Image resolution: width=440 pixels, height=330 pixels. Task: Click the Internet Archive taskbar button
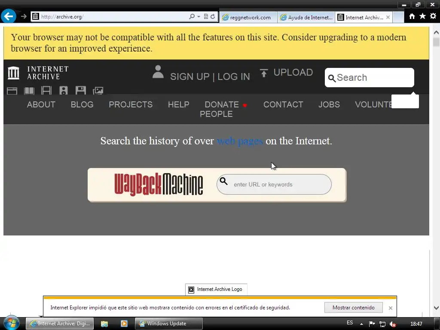(x=59, y=324)
